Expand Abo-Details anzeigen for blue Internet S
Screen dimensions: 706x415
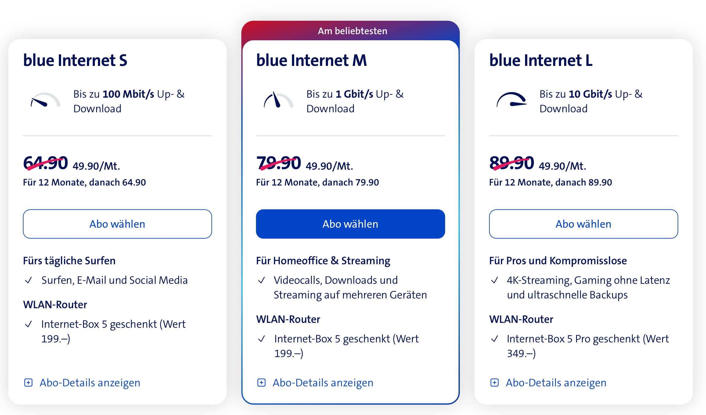90,382
